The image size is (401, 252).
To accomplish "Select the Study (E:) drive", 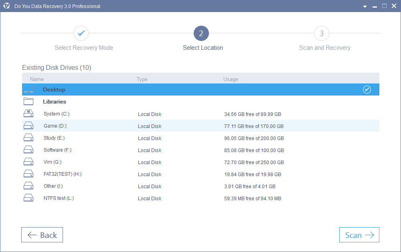I will click(x=200, y=138).
